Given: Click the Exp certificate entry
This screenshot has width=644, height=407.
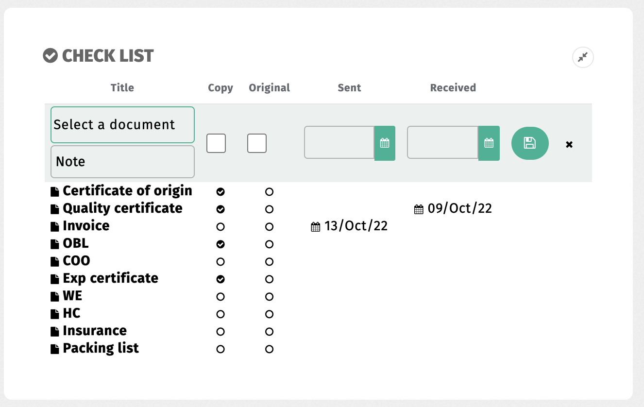Looking at the screenshot, I should 110,279.
